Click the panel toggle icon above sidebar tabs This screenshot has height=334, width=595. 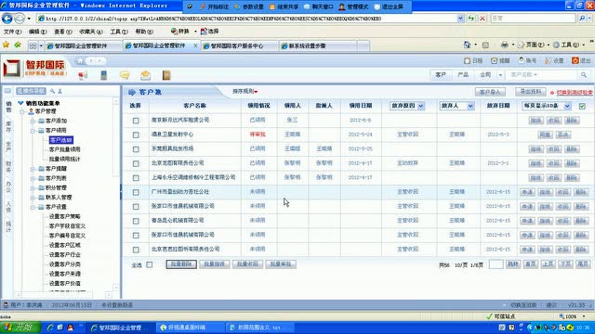(7, 91)
